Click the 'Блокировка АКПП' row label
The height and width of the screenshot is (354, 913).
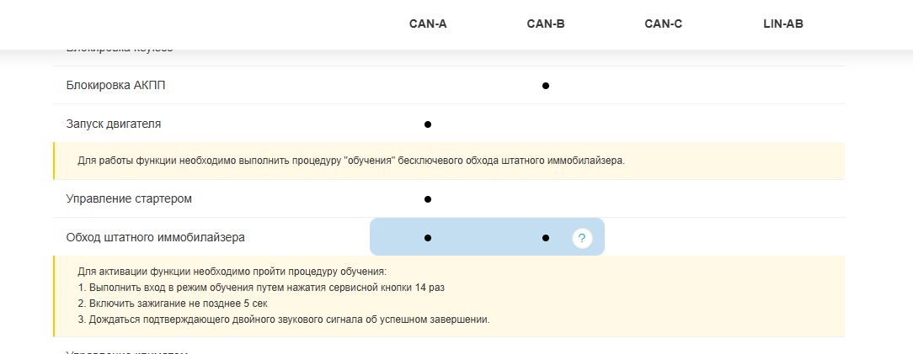[116, 86]
